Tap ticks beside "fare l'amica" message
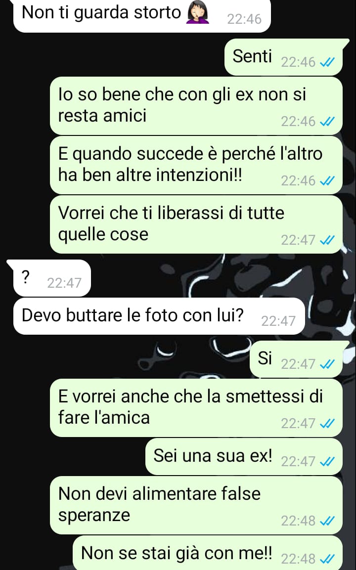The width and height of the screenshot is (356, 570). pos(327,424)
